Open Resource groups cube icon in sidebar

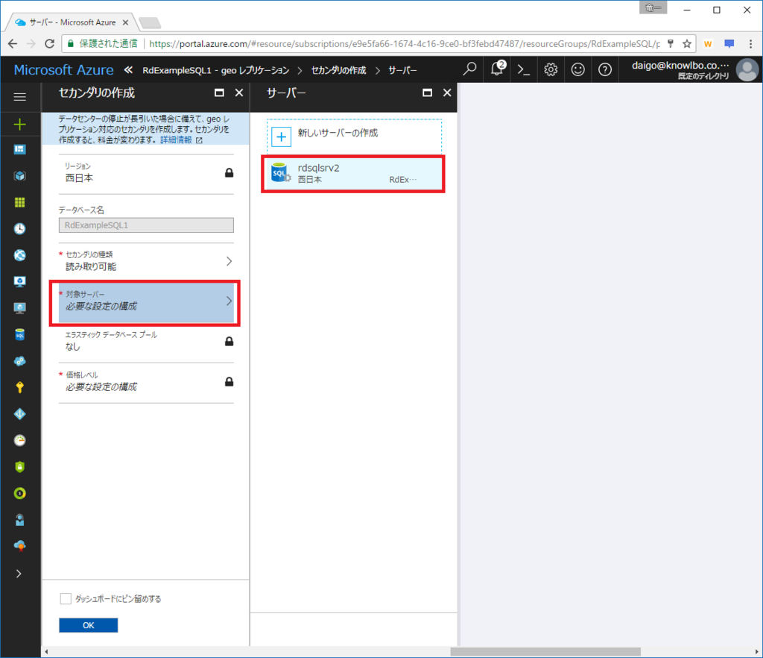point(20,176)
